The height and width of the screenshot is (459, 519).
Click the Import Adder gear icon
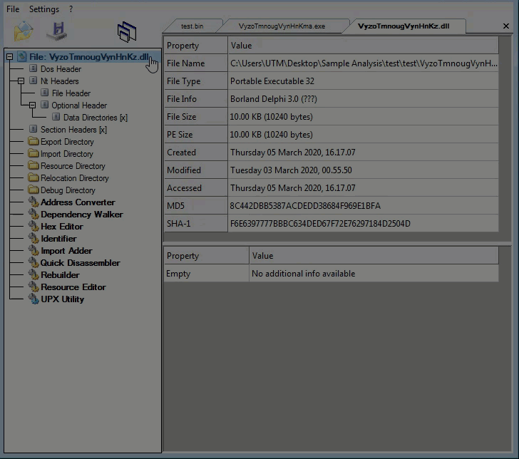click(x=34, y=250)
